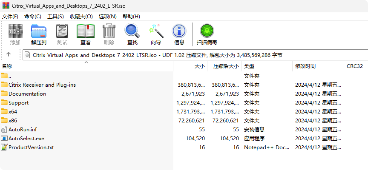368x170 pixels.
Task: Select the x86 folder icon
Action: (x=4, y=120)
